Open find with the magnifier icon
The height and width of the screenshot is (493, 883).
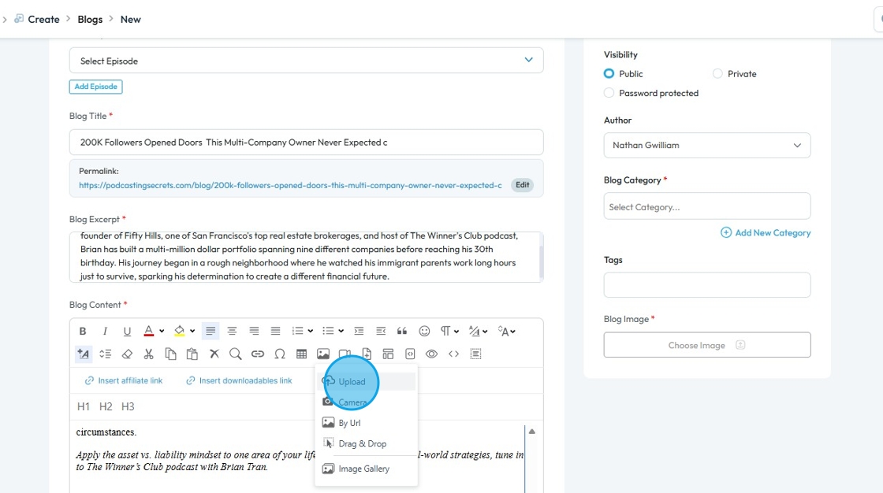236,354
